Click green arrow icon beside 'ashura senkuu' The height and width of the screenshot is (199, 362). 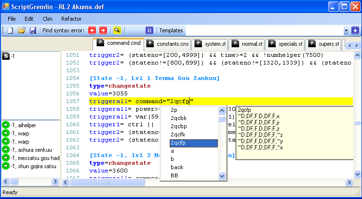[5, 150]
